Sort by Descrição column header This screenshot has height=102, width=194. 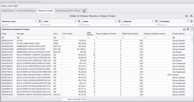pyautogui.click(x=35, y=34)
